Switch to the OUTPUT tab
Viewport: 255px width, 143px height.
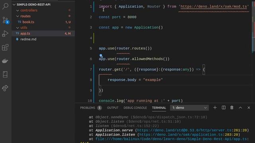point(113,108)
